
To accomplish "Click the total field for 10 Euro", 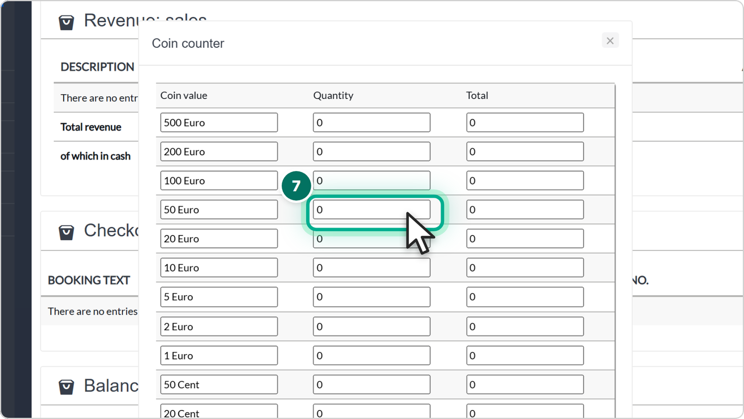I will point(525,267).
